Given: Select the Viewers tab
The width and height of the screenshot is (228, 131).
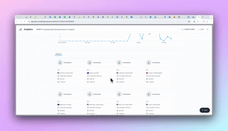Looking at the screenshot, I should 58,54.
